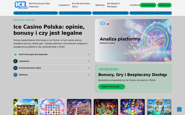The image size is (185, 115).
Task: Open the chevron on the Aplikacja list row
Action: pos(89,75)
